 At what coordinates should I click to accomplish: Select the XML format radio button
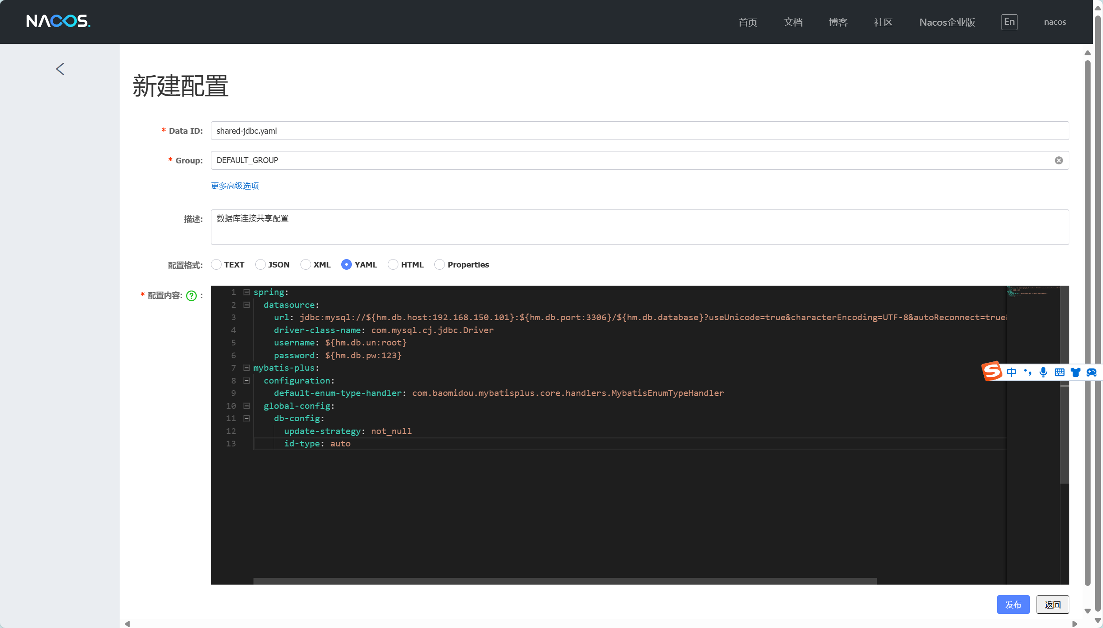(x=306, y=264)
